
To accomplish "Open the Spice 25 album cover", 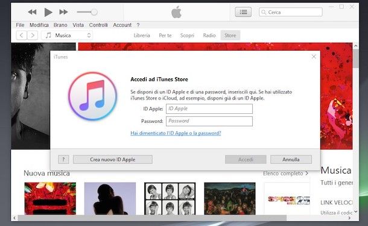I will 287,198.
